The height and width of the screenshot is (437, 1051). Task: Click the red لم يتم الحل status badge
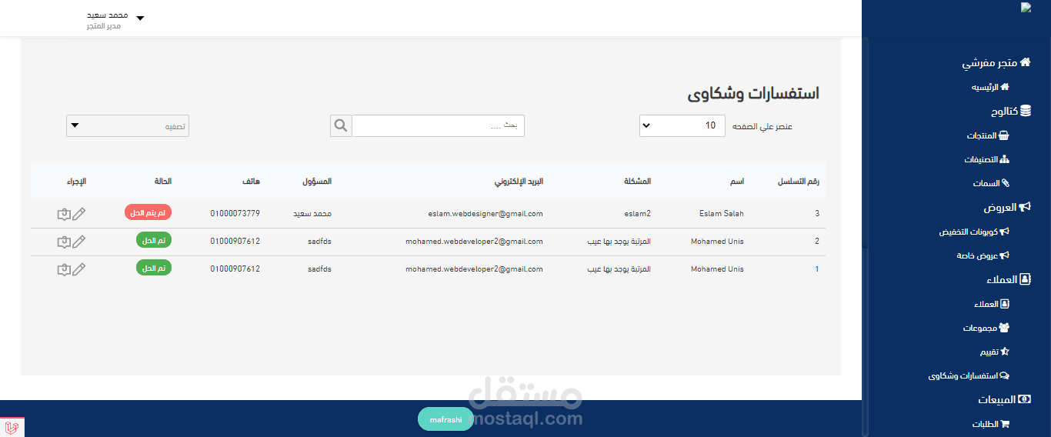tap(148, 212)
